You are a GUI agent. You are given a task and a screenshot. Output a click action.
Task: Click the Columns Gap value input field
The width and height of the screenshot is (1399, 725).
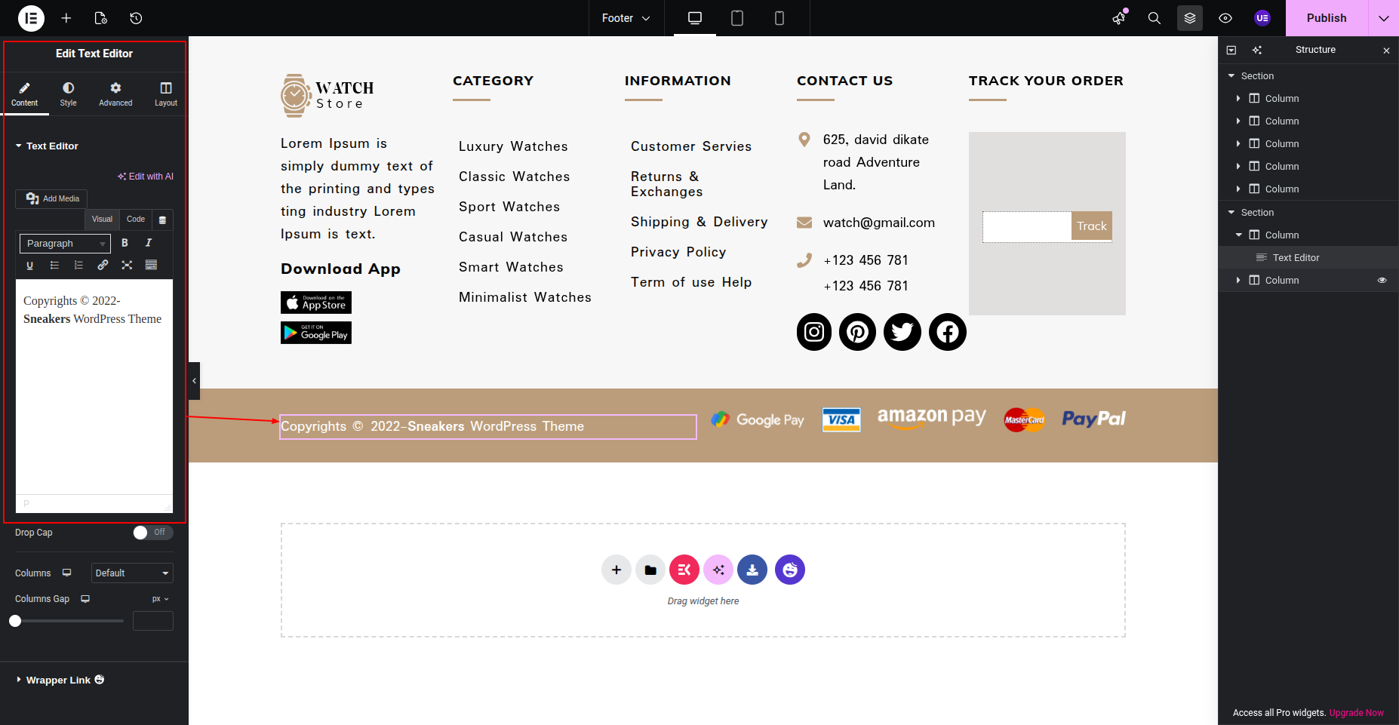153,621
